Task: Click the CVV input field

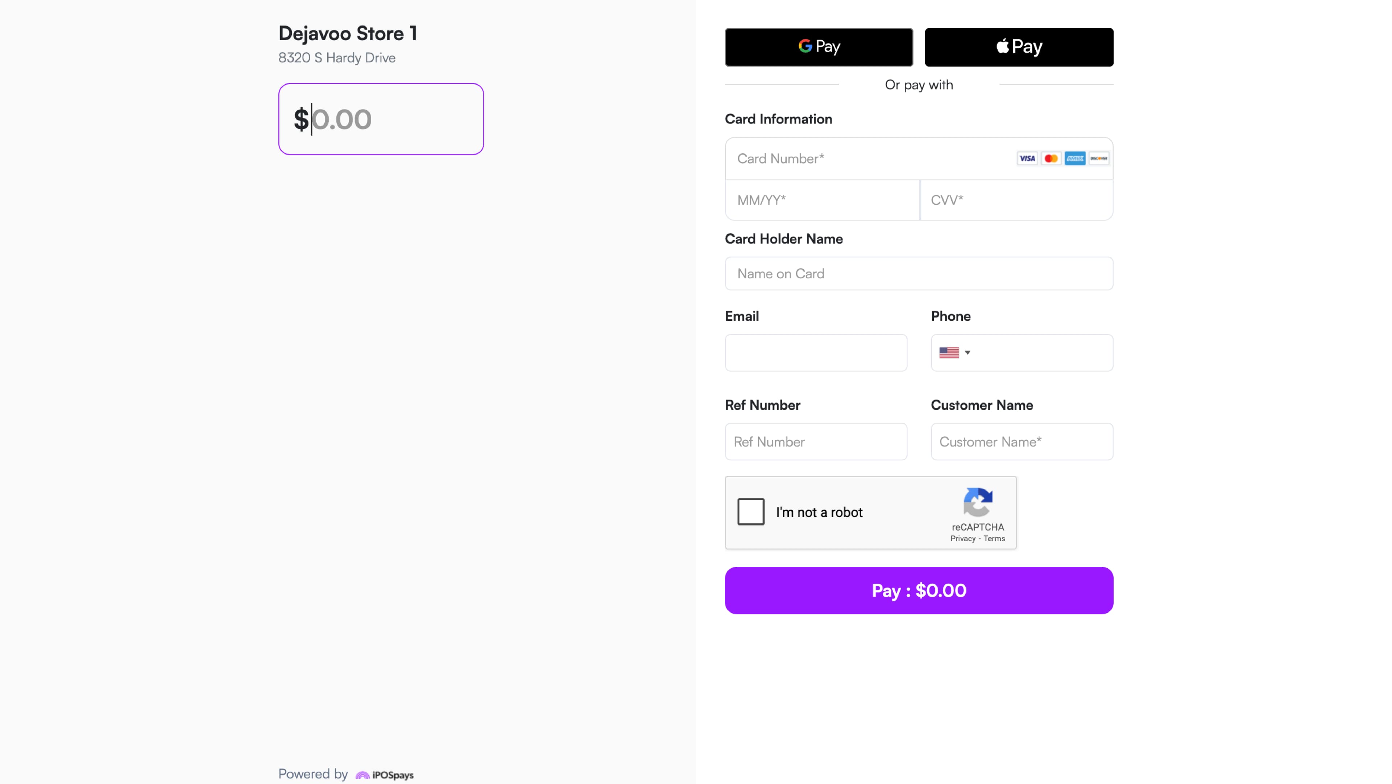Action: click(x=1016, y=200)
